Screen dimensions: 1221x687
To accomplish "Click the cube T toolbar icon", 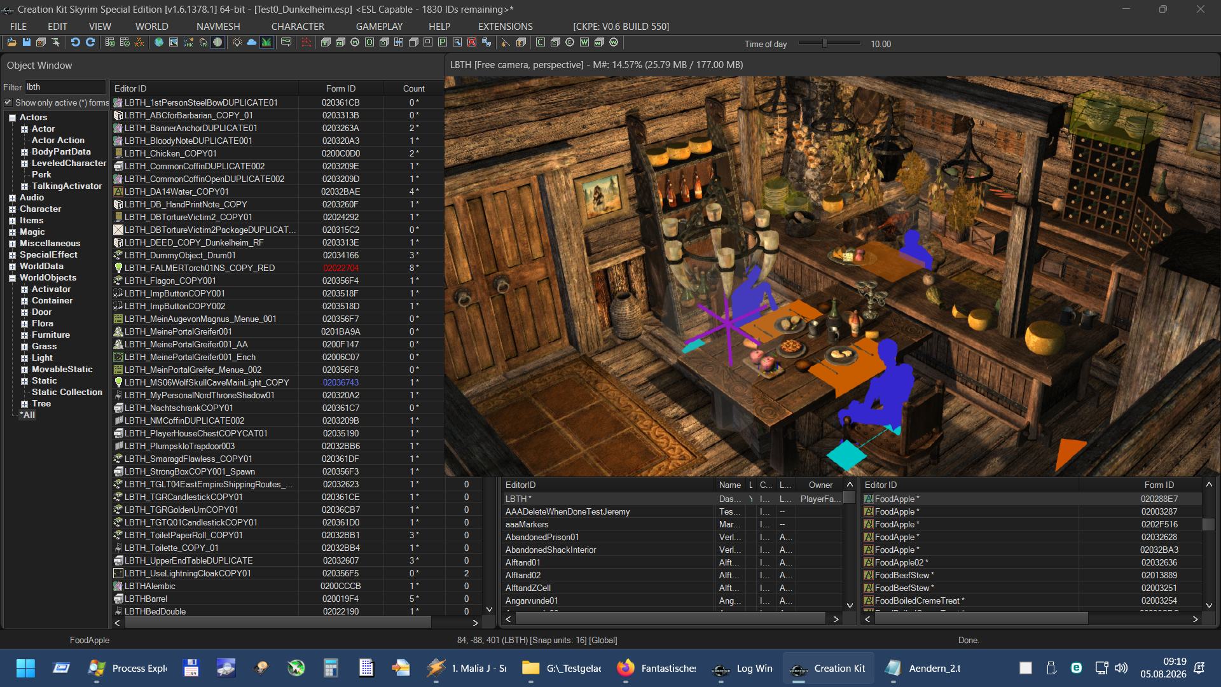I will tap(326, 43).
